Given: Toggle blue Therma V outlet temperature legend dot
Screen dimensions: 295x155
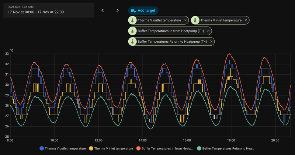Looking at the screenshot, I should (42, 148).
